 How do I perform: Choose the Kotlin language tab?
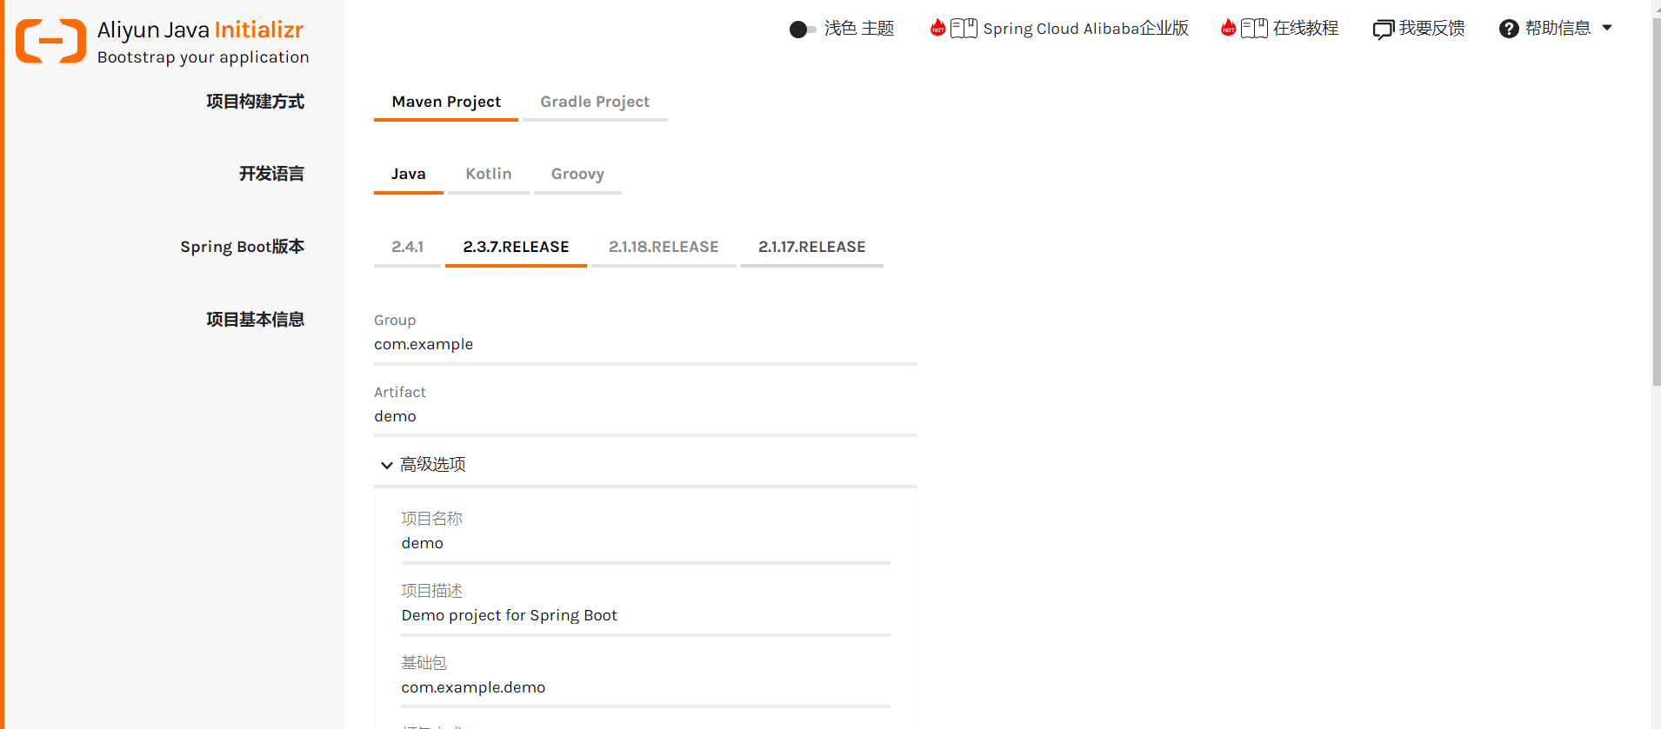(x=488, y=174)
